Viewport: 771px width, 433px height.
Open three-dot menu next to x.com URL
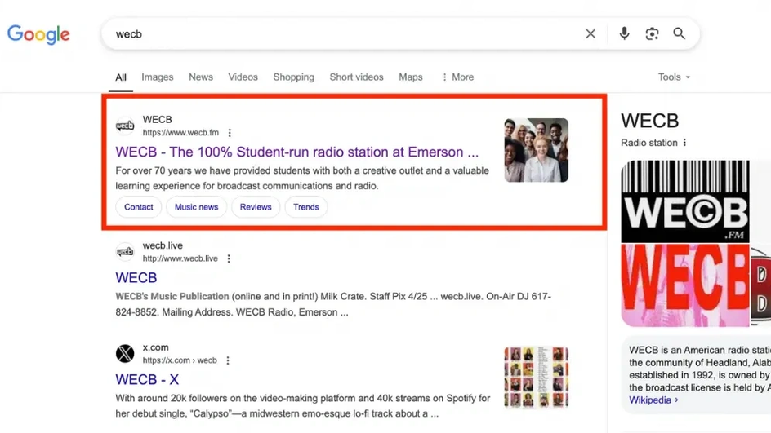(x=228, y=360)
